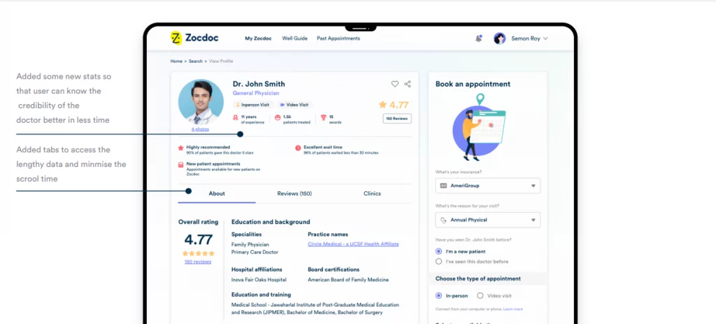Switch to the Clinics tab
Viewport: 716px width, 324px height.
372,193
